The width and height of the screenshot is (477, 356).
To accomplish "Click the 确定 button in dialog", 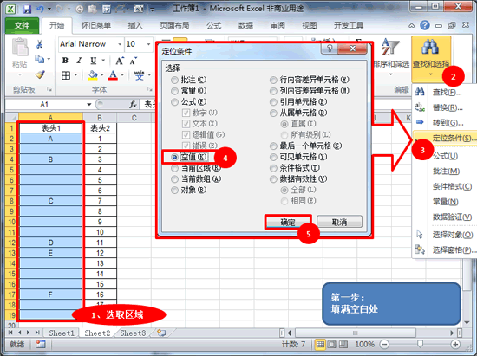I will tap(288, 222).
